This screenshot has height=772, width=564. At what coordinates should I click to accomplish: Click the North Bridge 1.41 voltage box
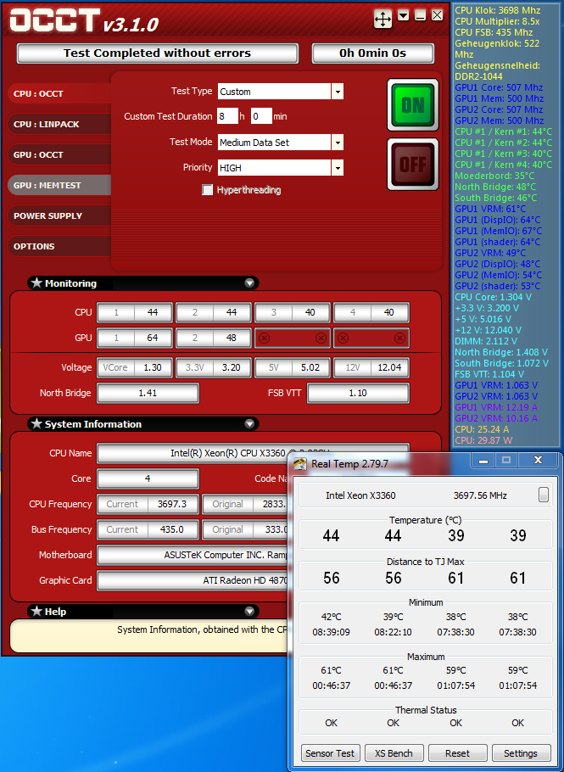[x=148, y=393]
